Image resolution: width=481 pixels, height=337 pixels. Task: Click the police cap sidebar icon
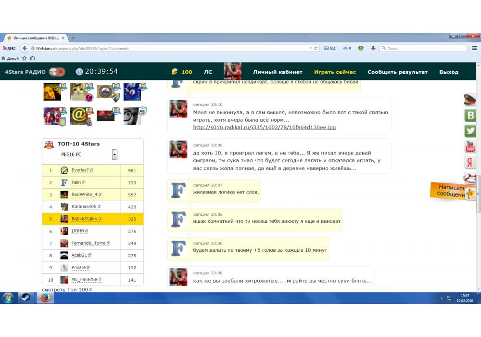point(470,100)
